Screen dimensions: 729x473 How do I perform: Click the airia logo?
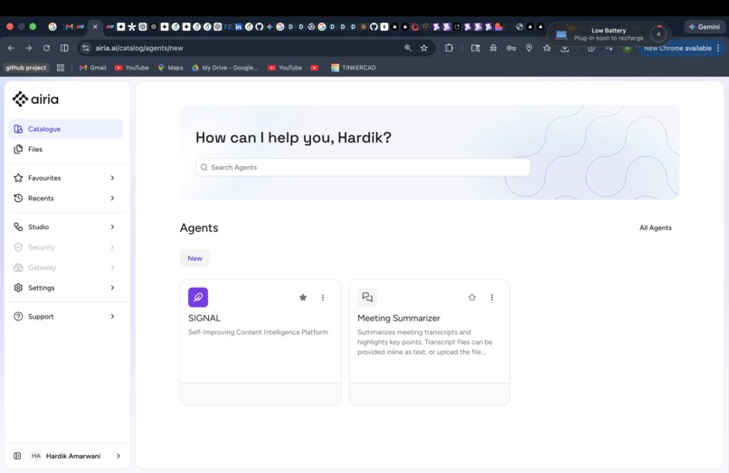click(x=35, y=99)
